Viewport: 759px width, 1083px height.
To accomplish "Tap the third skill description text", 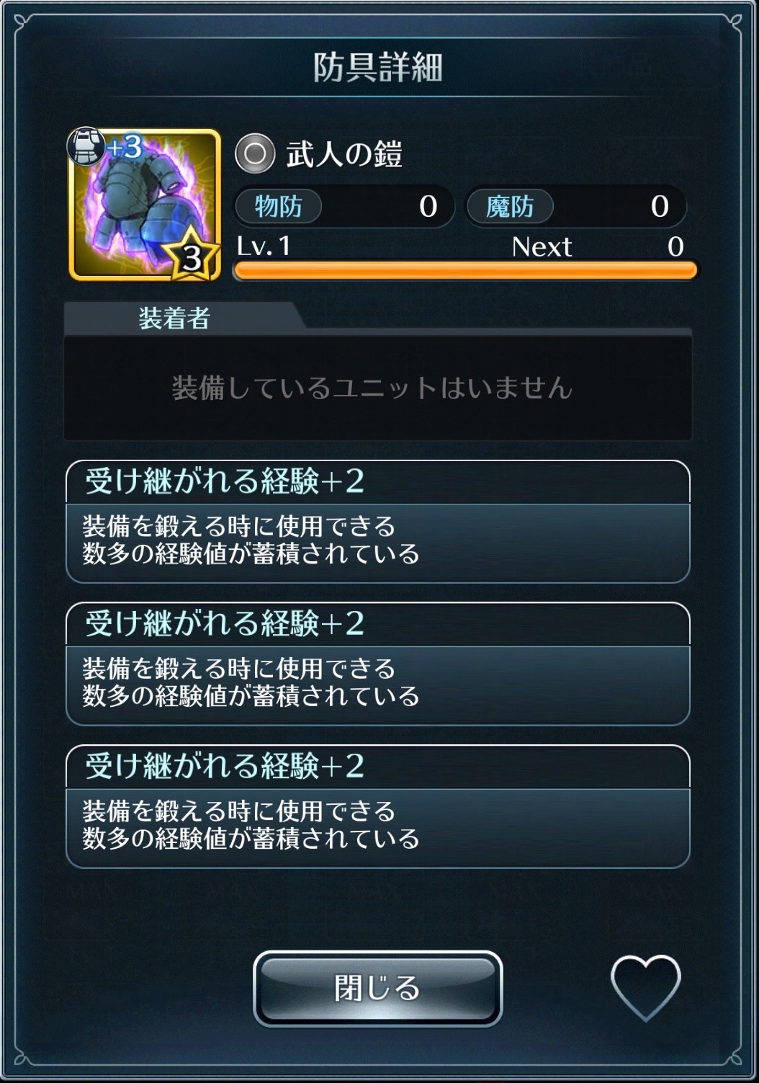I will tap(250, 825).
